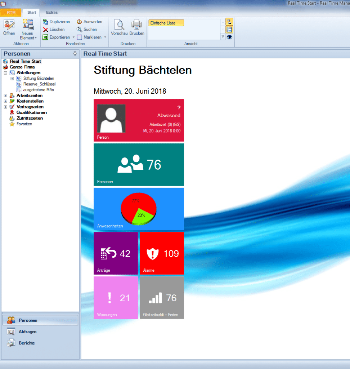The height and width of the screenshot is (369, 350).
Task: Select Zutrittszeiten in the tree
Action: 30,118
